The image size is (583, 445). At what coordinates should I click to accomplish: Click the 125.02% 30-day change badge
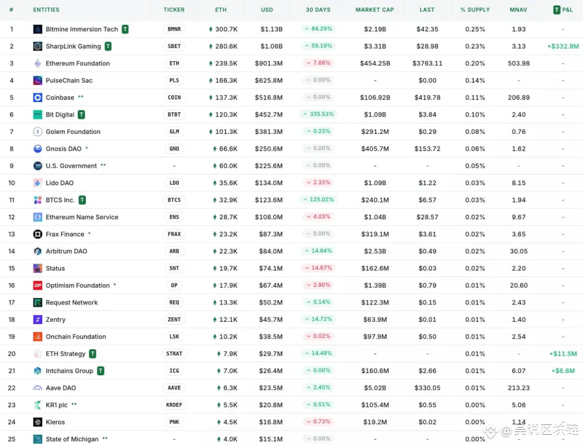(318, 200)
